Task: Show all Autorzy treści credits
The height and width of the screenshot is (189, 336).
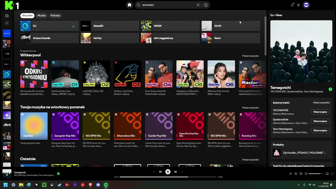Action: [x=321, y=103]
